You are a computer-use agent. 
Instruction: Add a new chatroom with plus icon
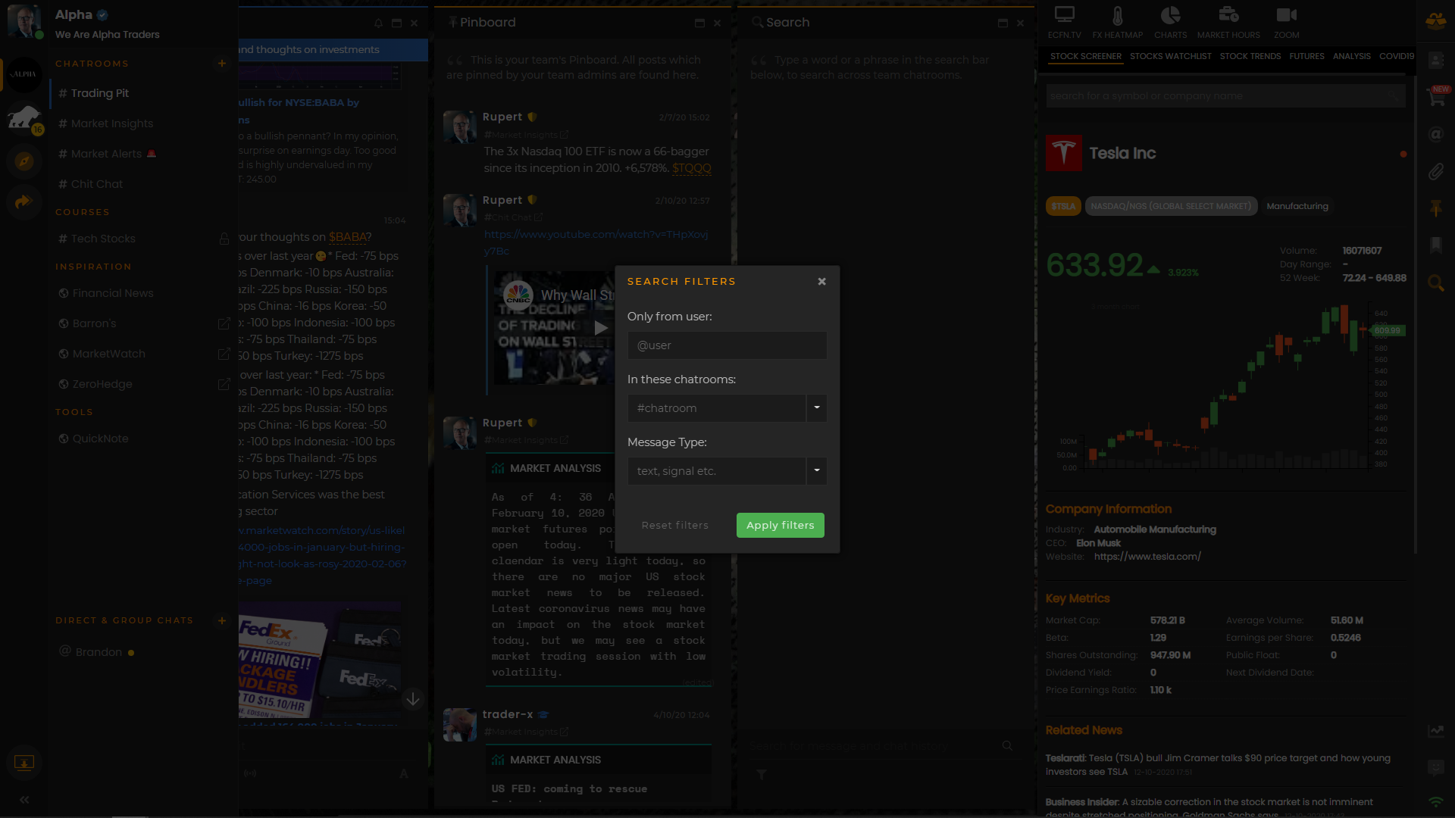click(x=222, y=64)
